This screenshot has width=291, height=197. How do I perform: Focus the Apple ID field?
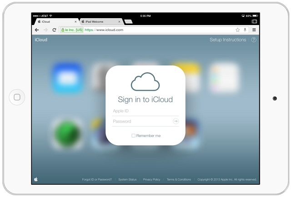click(145, 111)
